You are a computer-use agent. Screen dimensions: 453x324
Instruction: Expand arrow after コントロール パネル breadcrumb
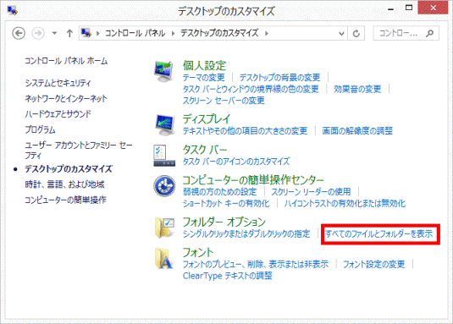click(x=173, y=34)
